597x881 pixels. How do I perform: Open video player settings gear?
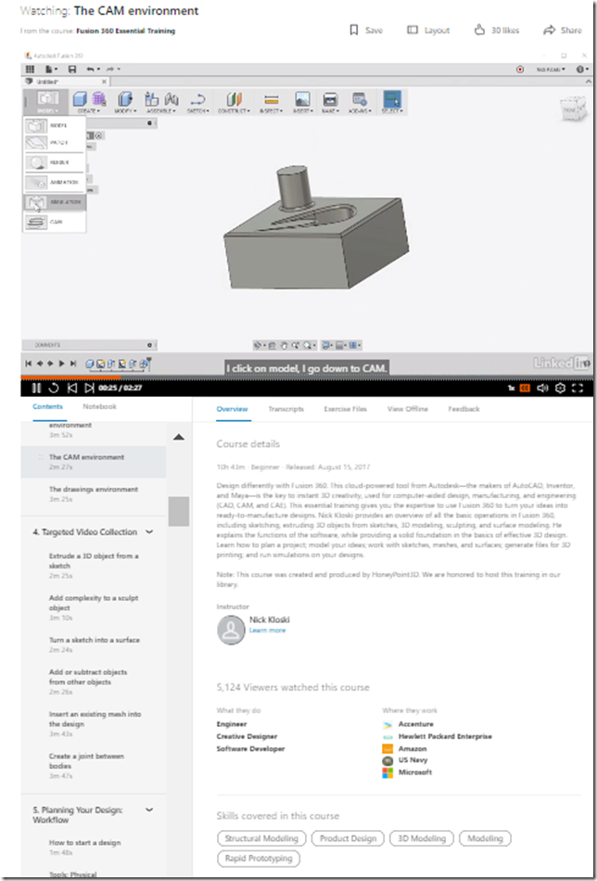tap(560, 388)
